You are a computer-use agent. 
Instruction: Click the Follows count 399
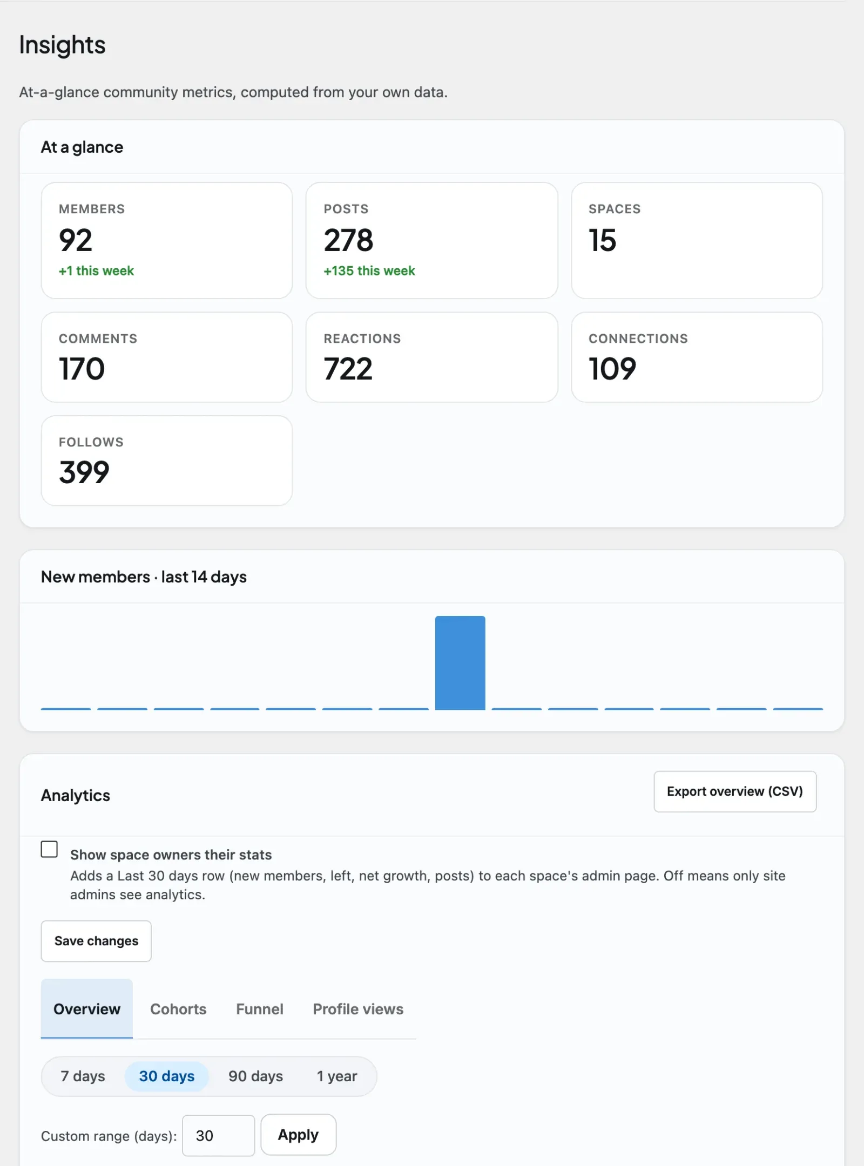click(x=84, y=473)
